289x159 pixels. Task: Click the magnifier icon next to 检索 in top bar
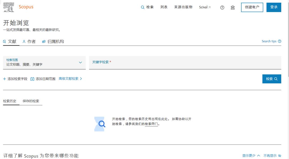(x=142, y=7)
